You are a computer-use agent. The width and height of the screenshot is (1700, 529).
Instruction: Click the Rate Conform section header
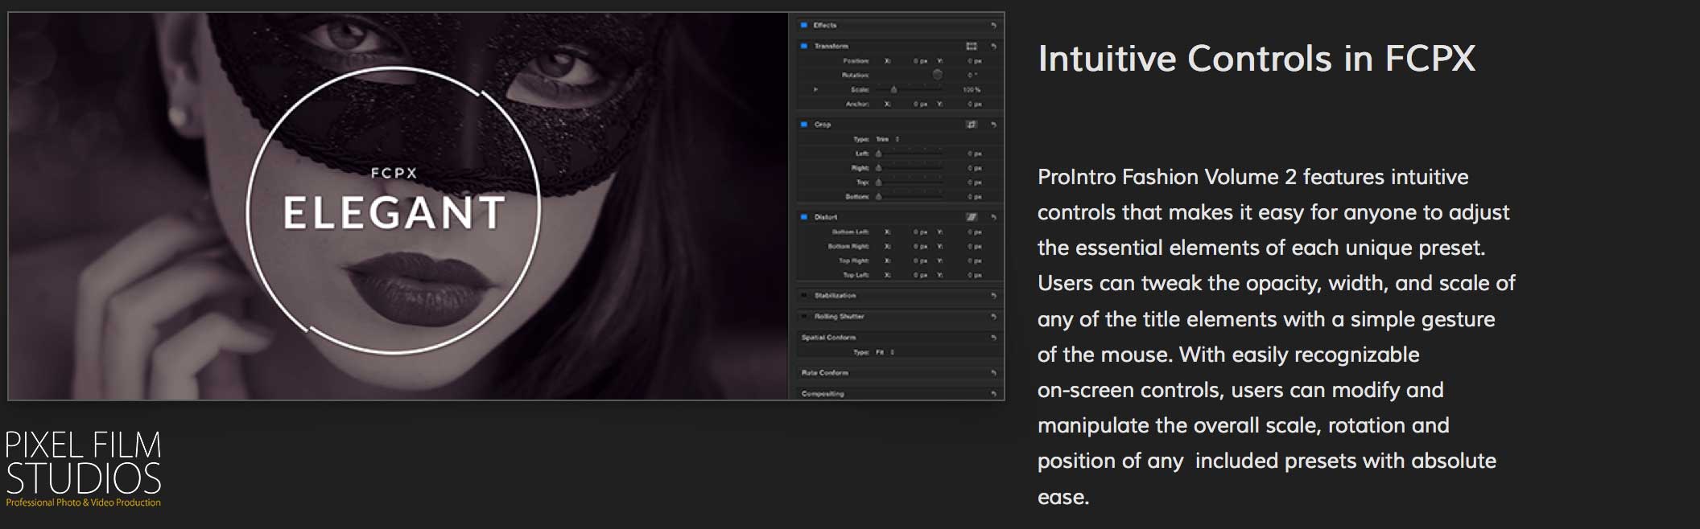point(825,373)
